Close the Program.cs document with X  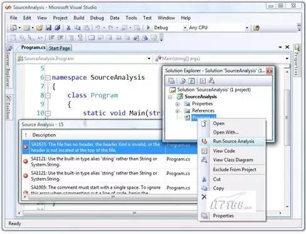[x=287, y=47]
